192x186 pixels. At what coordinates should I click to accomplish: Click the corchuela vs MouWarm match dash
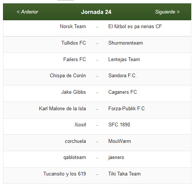tap(97, 142)
